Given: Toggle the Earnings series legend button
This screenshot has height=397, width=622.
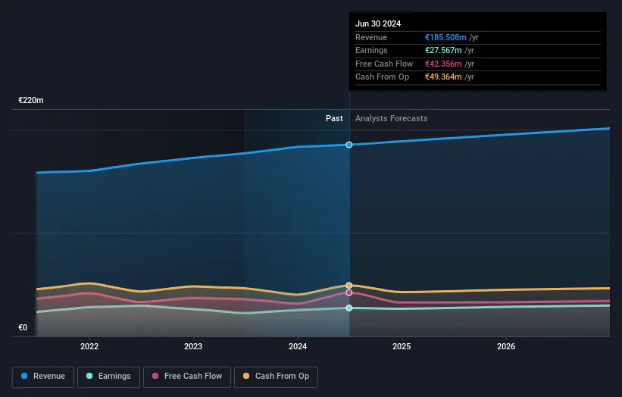Looking at the screenshot, I should pyautogui.click(x=108, y=377).
